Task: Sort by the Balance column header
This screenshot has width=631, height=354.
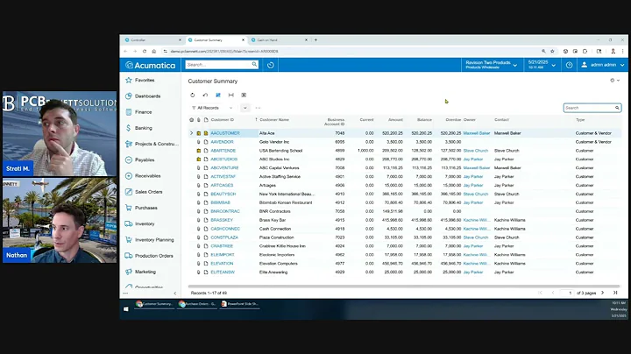Action: [424, 119]
